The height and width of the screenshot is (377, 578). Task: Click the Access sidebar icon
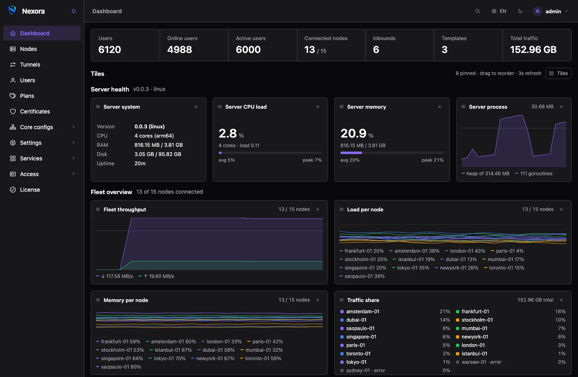pos(13,174)
